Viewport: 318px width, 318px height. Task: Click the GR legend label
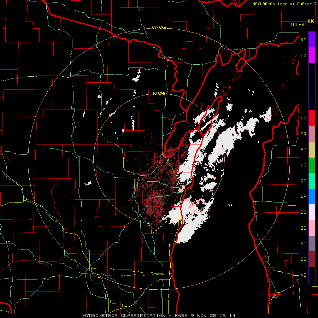pos(304,134)
